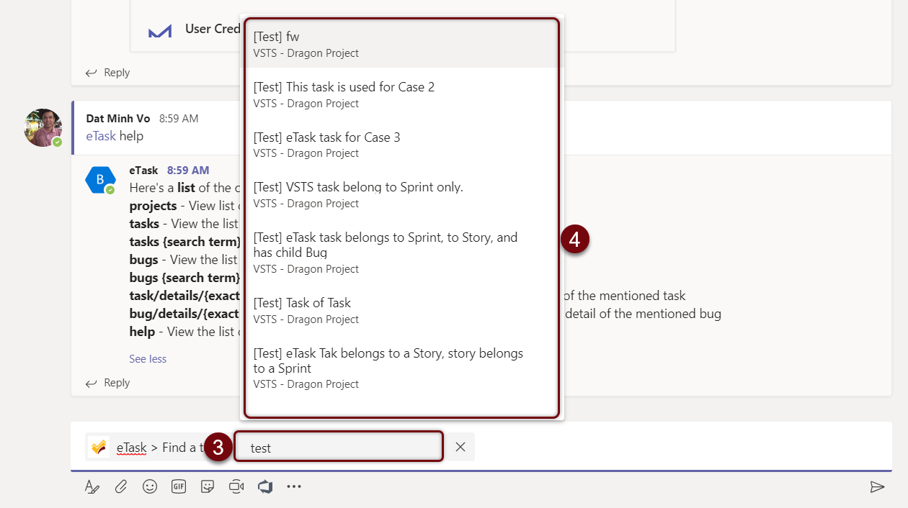Click the eTask app icon in compose box
Screen dimensions: 908x508
(x=99, y=448)
